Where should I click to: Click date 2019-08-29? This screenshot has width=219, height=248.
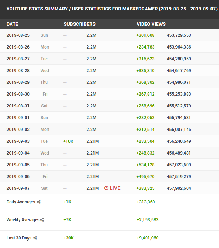(x=18, y=82)
